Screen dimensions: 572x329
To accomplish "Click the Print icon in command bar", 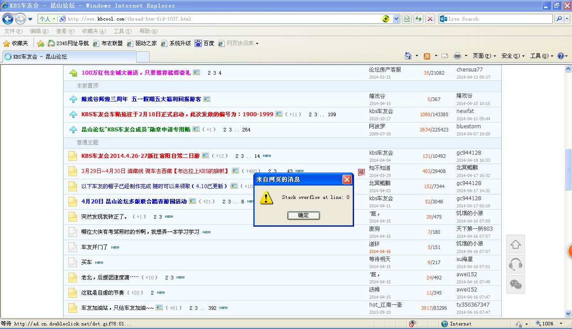I will (x=457, y=56).
